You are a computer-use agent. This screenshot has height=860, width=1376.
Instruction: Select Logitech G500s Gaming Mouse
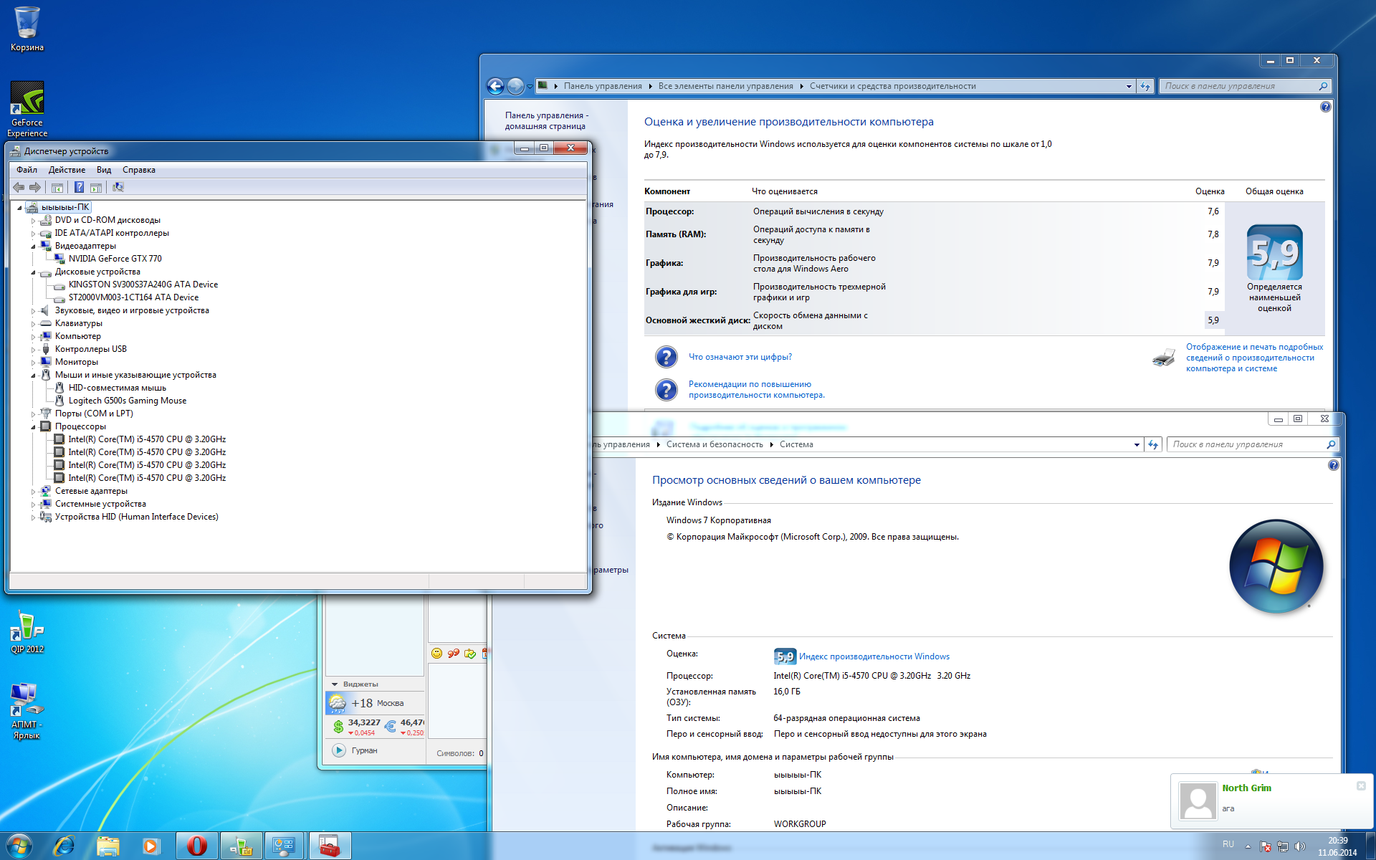click(127, 401)
